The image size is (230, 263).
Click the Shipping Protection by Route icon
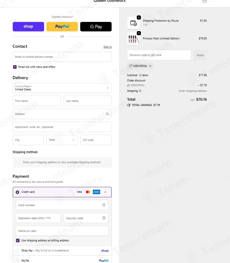[134, 23]
